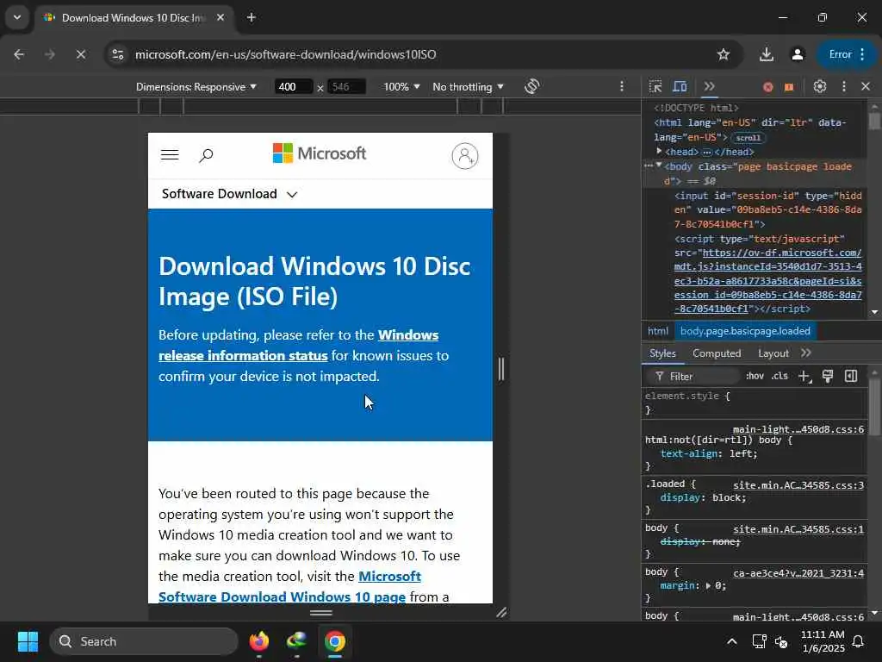Expand the margin shorthand property
This screenshot has width=882, height=662.
click(x=708, y=585)
